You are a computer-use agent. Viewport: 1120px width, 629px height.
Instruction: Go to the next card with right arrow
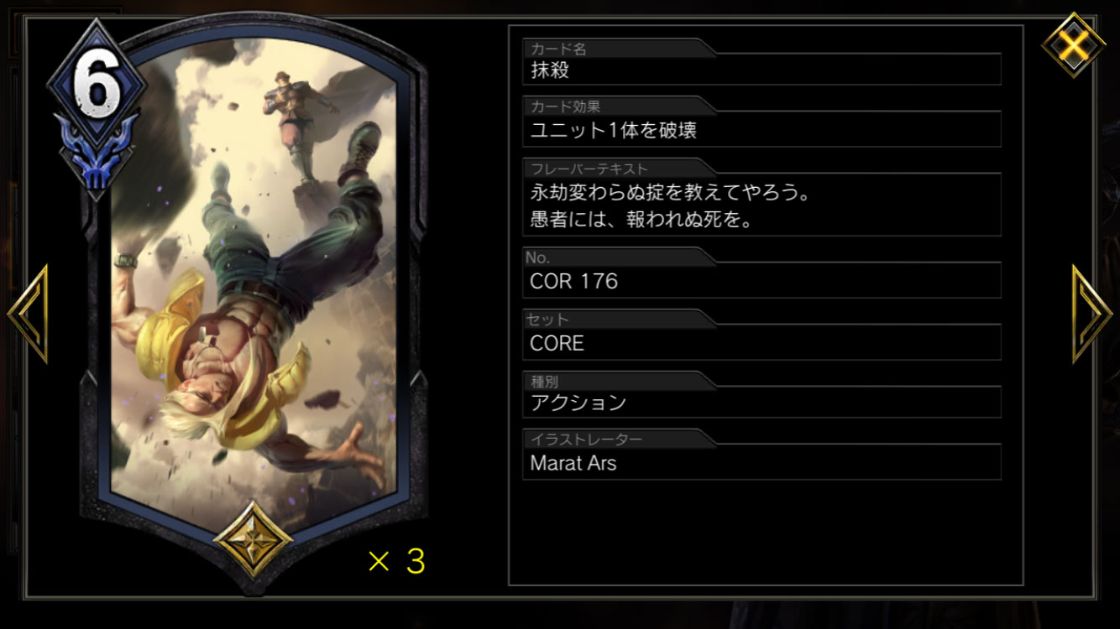(1091, 314)
